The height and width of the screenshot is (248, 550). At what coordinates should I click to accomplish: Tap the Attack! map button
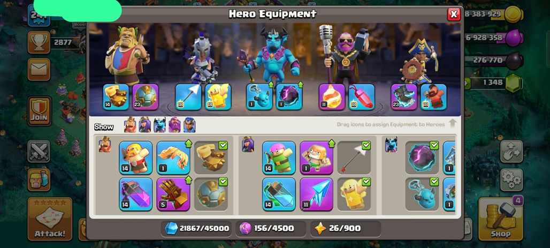(50, 219)
